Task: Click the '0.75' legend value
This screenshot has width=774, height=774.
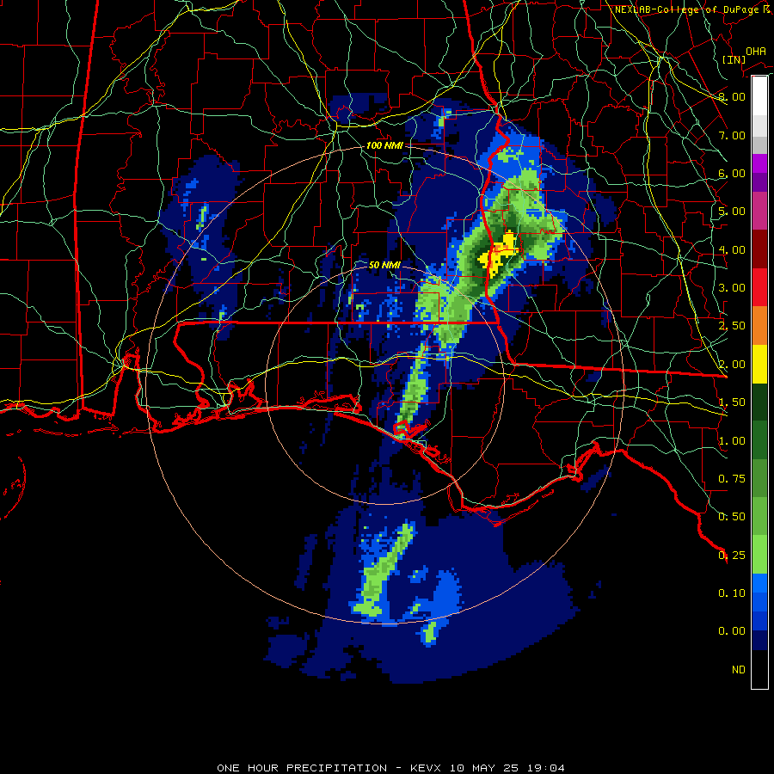Action: click(732, 479)
